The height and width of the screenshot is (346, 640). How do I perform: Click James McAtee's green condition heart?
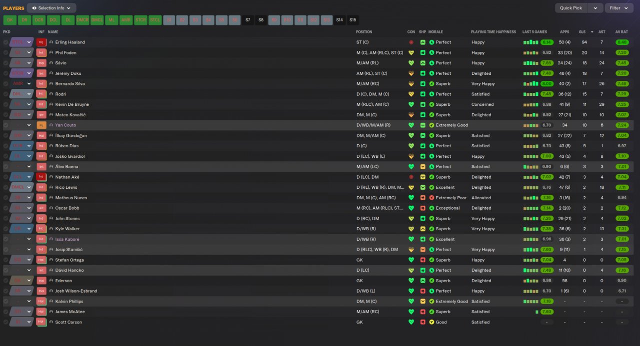(411, 312)
